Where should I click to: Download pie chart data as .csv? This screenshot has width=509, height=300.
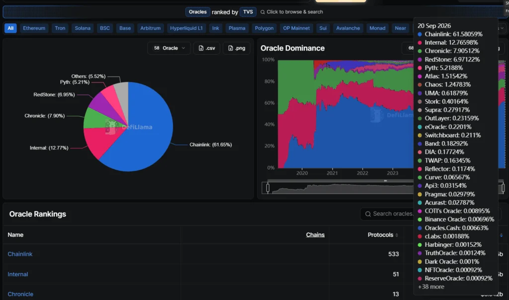(x=207, y=48)
